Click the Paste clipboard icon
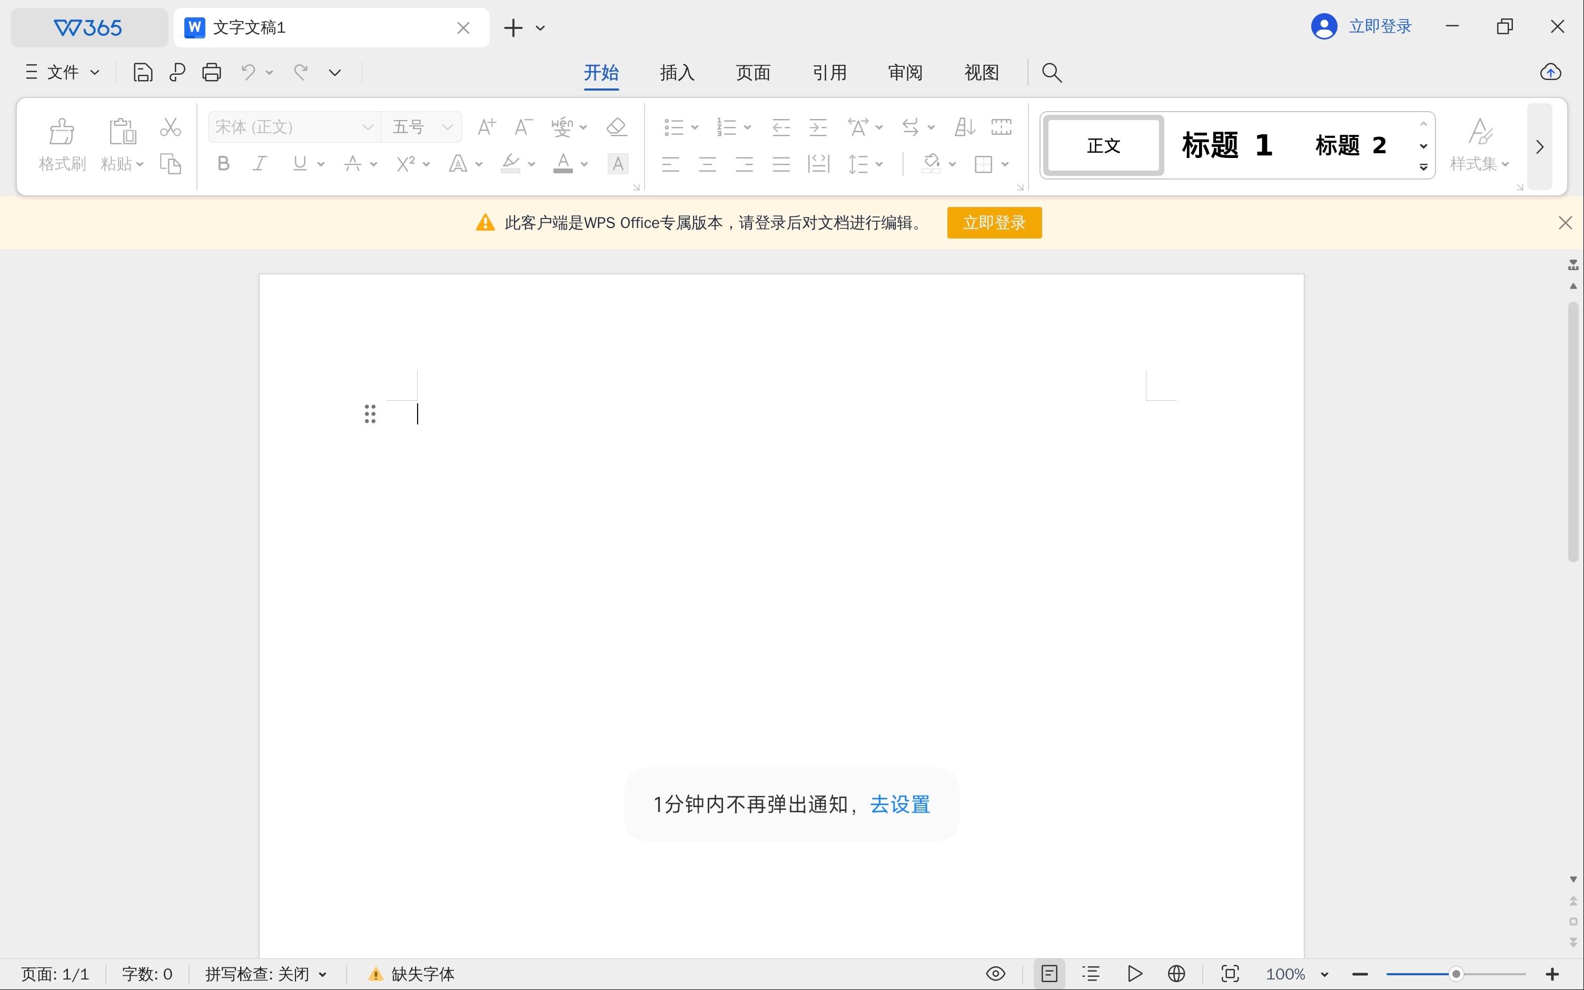The width and height of the screenshot is (1584, 990). [x=122, y=131]
